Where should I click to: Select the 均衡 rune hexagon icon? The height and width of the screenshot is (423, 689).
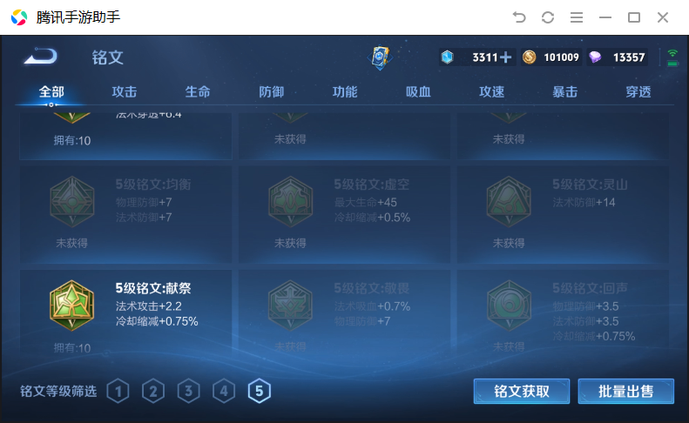point(72,202)
